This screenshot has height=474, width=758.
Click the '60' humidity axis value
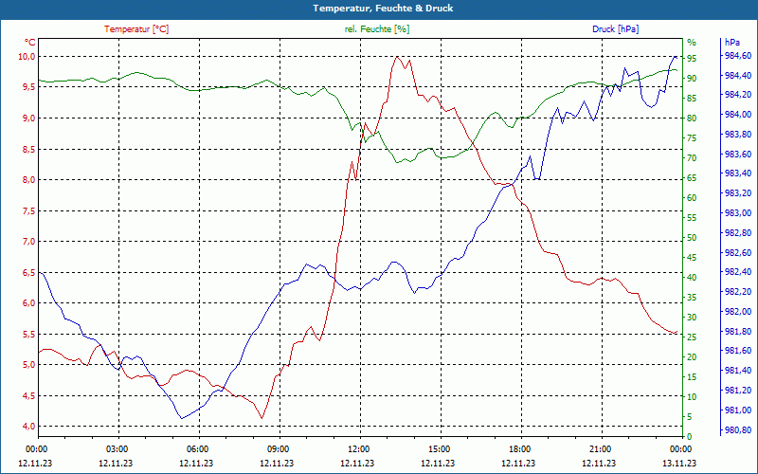click(x=692, y=197)
